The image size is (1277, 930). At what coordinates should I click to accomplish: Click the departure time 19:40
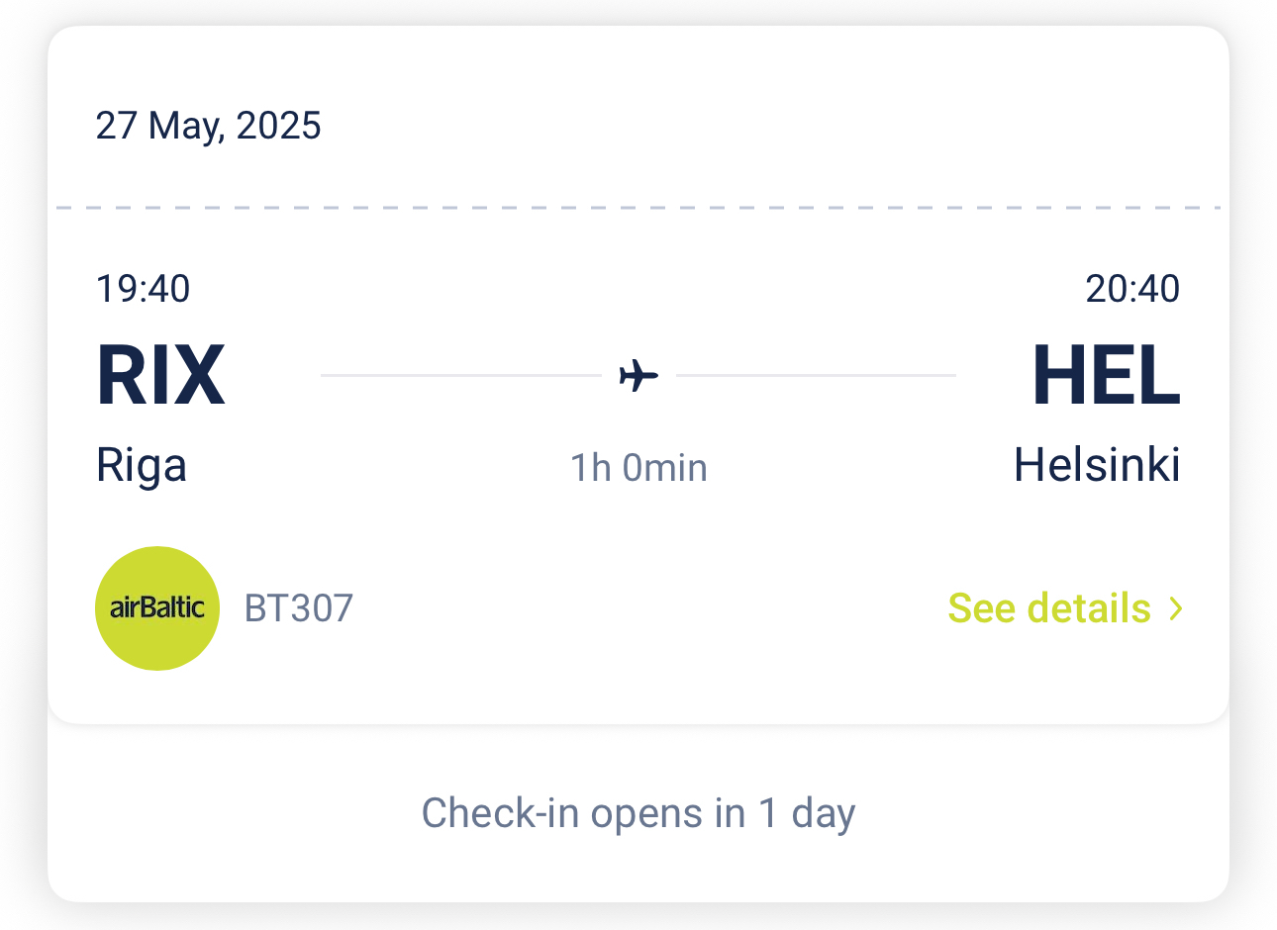click(143, 289)
